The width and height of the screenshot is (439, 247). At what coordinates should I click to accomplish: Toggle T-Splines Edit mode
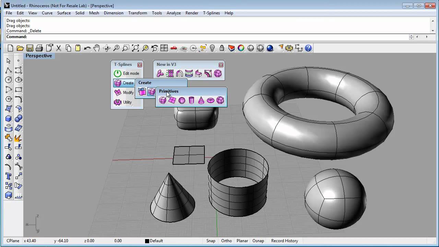click(x=127, y=73)
